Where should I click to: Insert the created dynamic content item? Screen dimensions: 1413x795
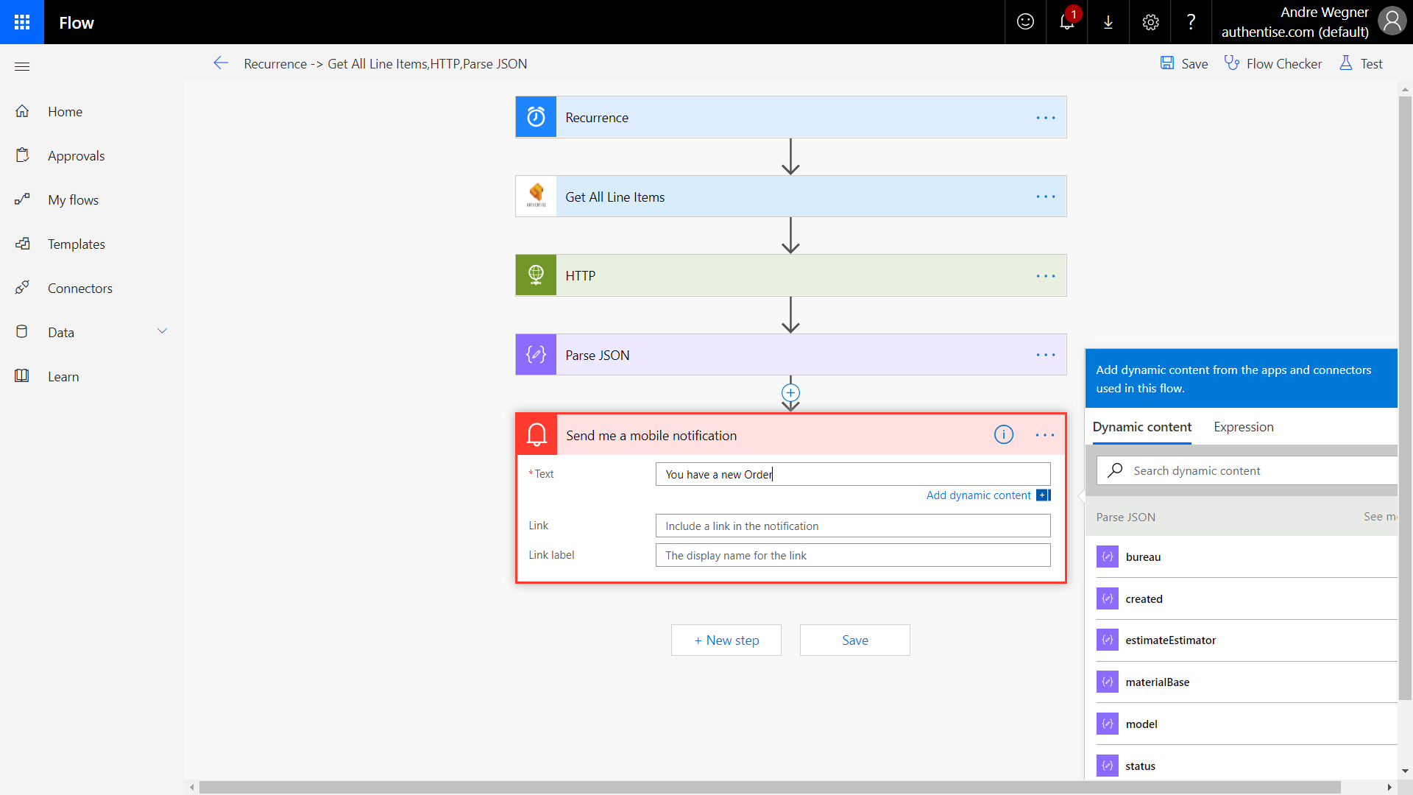(x=1247, y=598)
